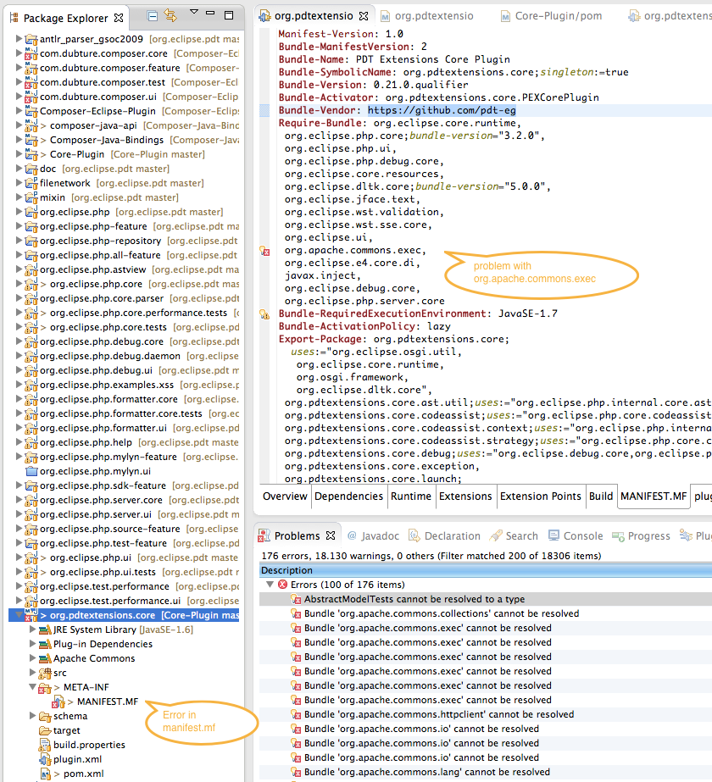
Task: Collapse the Errors group in Problems
Action: point(270,584)
